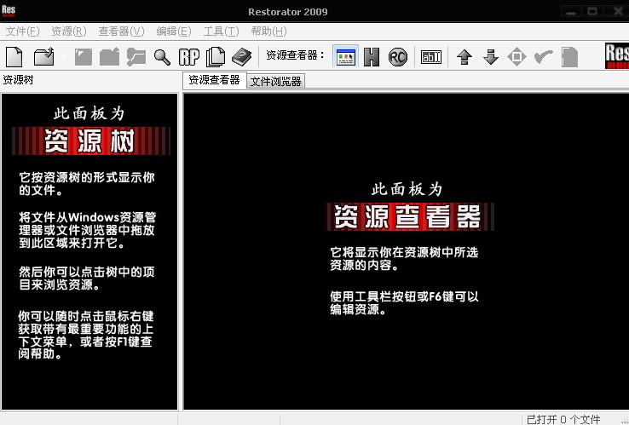Open the help book icon

pos(241,57)
